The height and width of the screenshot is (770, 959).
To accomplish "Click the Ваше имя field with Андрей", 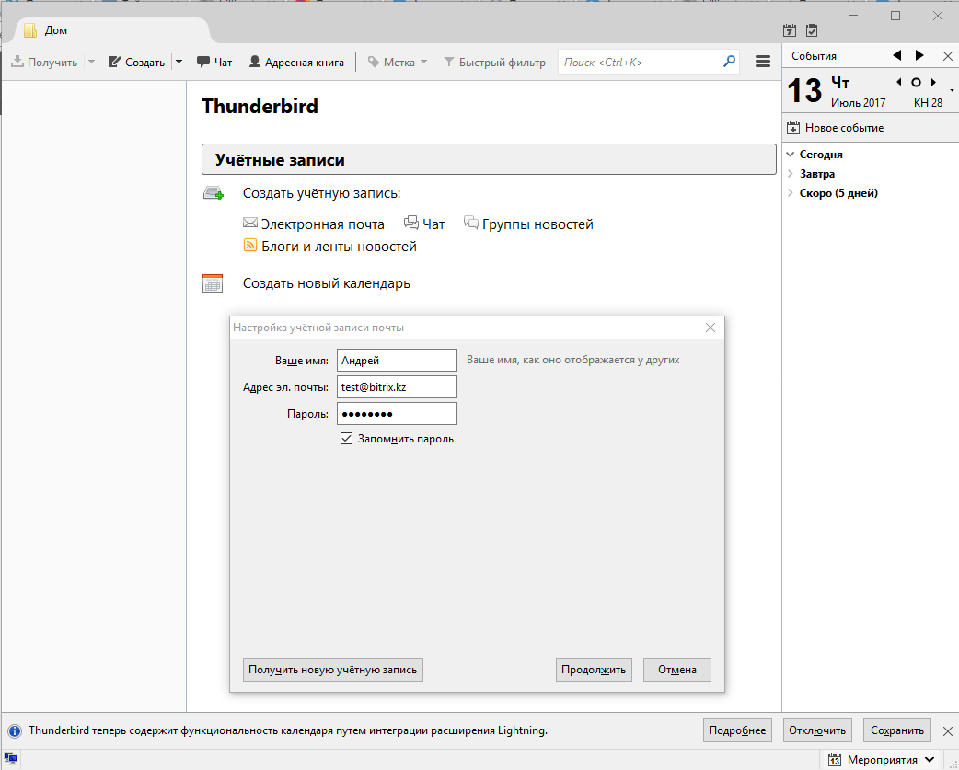I will [x=397, y=360].
